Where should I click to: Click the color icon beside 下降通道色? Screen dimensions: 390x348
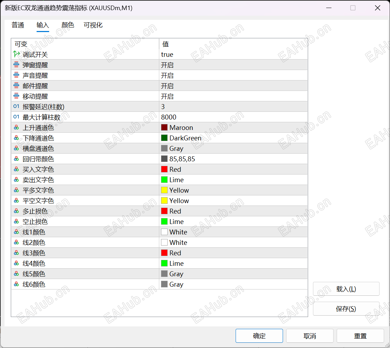tap(16, 138)
